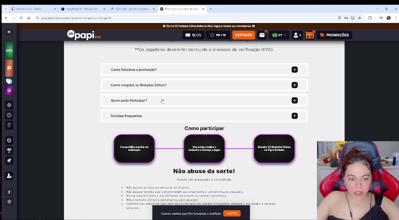Close the Song Requests tab
The width and height of the screenshot is (399, 220).
click(x=104, y=9)
